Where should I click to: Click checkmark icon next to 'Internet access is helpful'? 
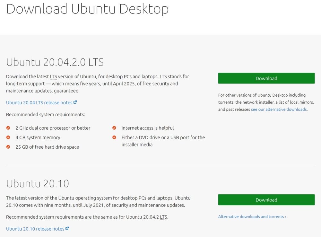[114, 128]
